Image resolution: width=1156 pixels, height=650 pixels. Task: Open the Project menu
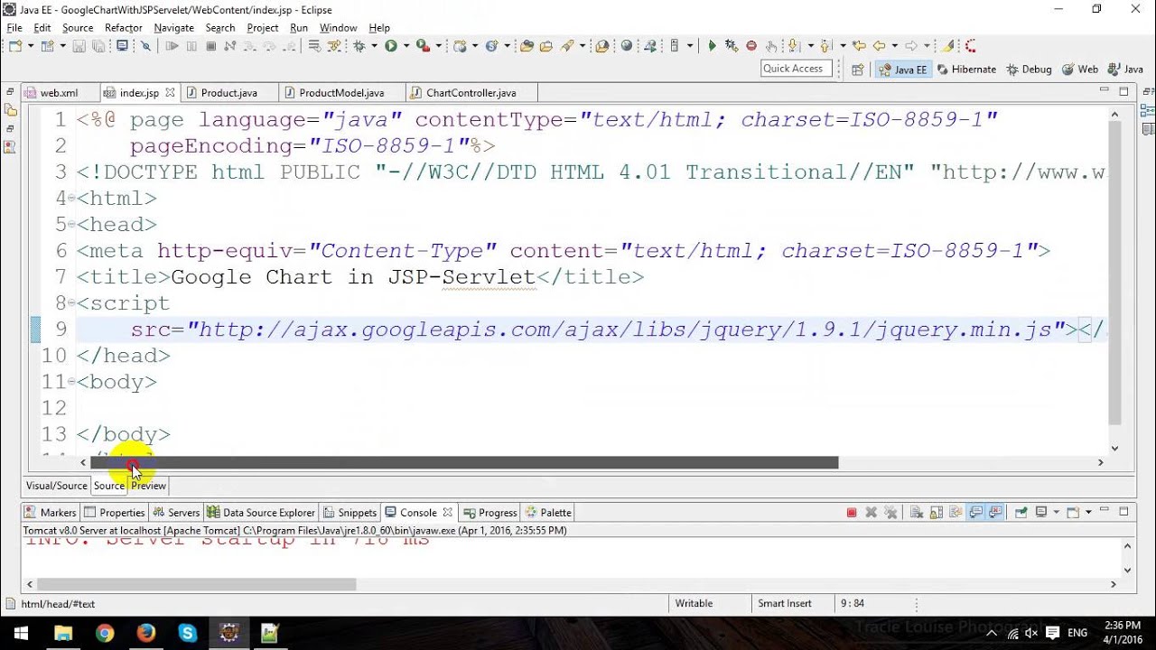point(262,28)
